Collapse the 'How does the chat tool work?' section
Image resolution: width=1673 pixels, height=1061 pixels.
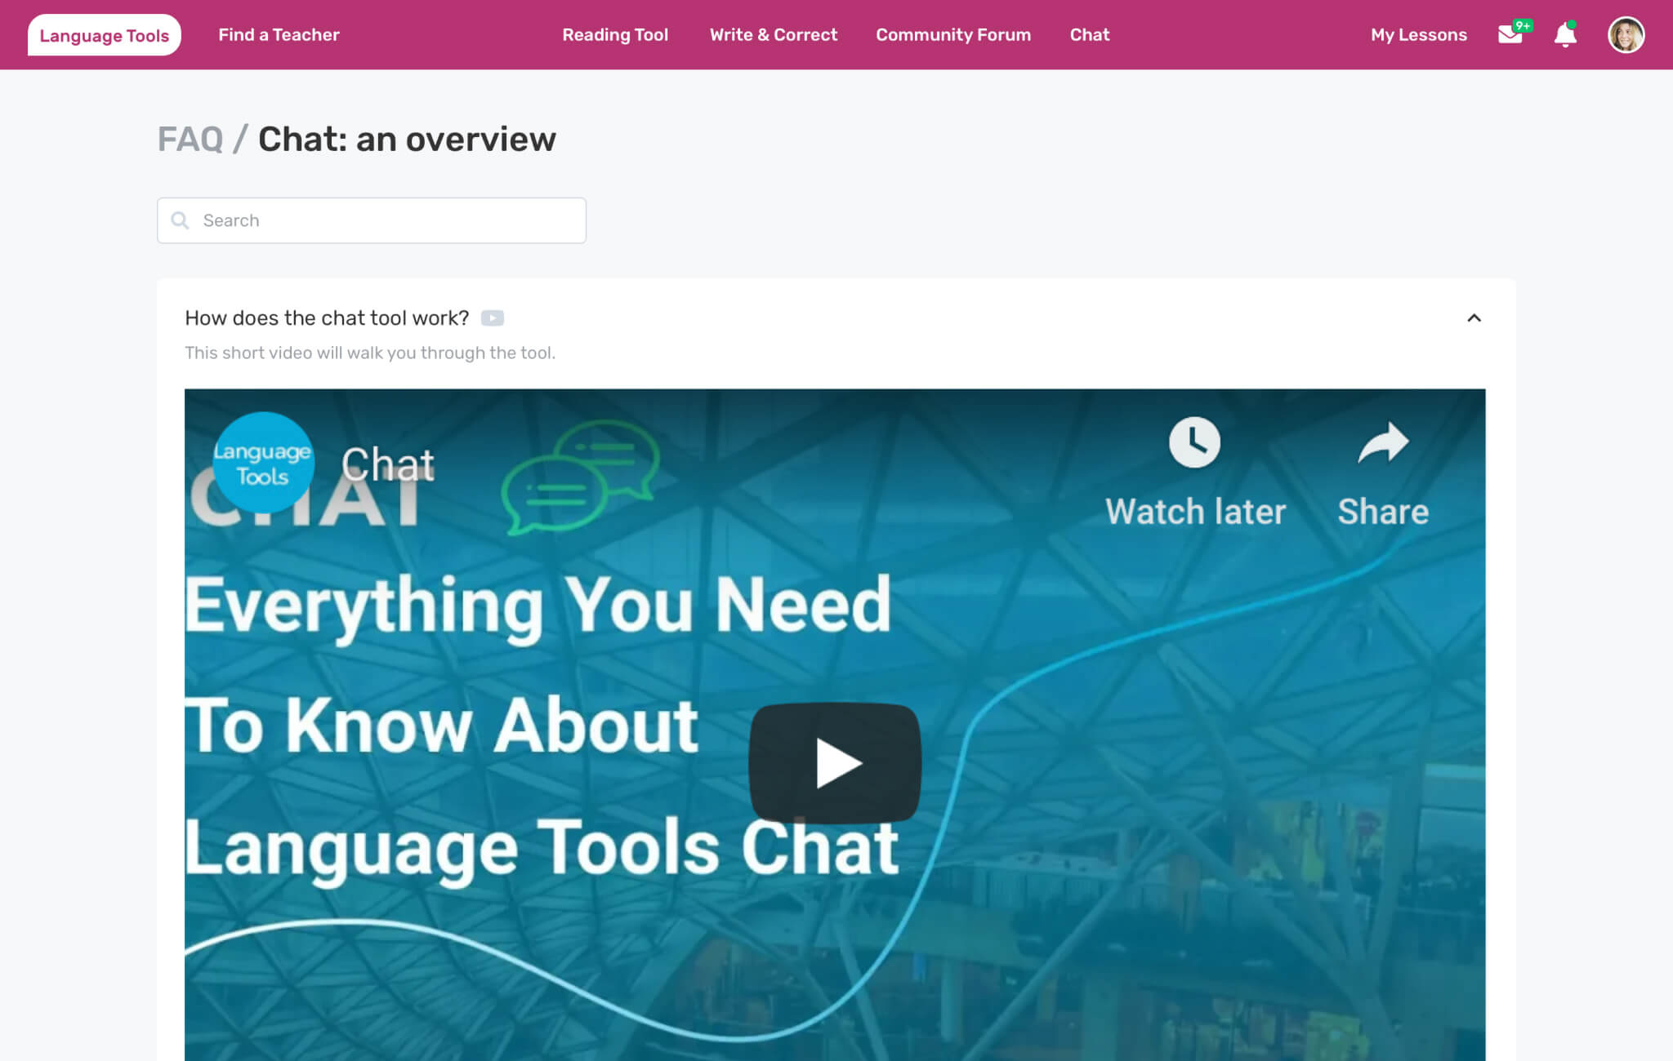(1474, 318)
